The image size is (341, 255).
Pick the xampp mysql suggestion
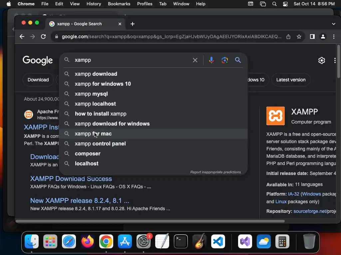point(153,94)
